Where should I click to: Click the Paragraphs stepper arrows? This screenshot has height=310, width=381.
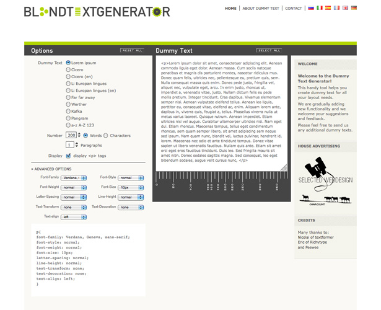(x=77, y=145)
